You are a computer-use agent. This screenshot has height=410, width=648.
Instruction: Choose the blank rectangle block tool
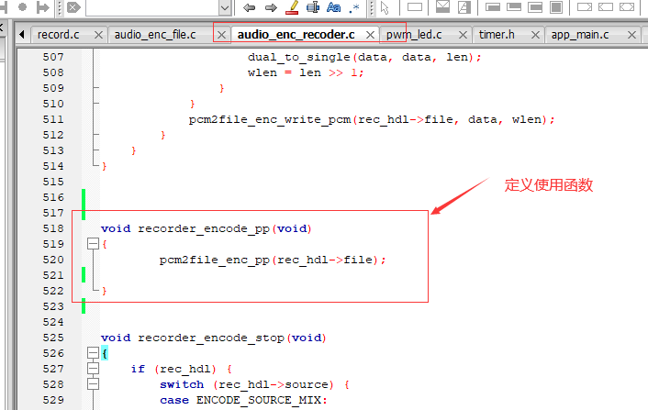point(415,7)
